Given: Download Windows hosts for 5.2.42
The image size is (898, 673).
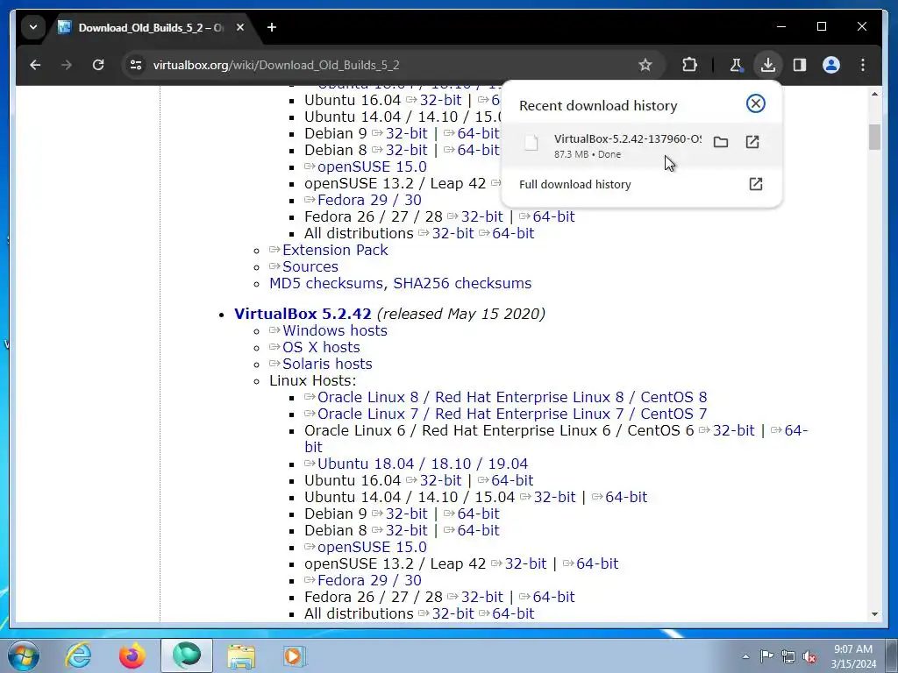Looking at the screenshot, I should [334, 330].
